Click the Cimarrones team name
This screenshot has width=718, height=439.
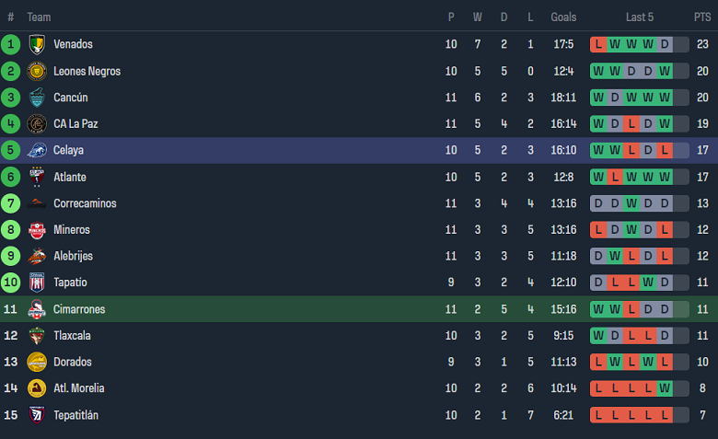[79, 309]
